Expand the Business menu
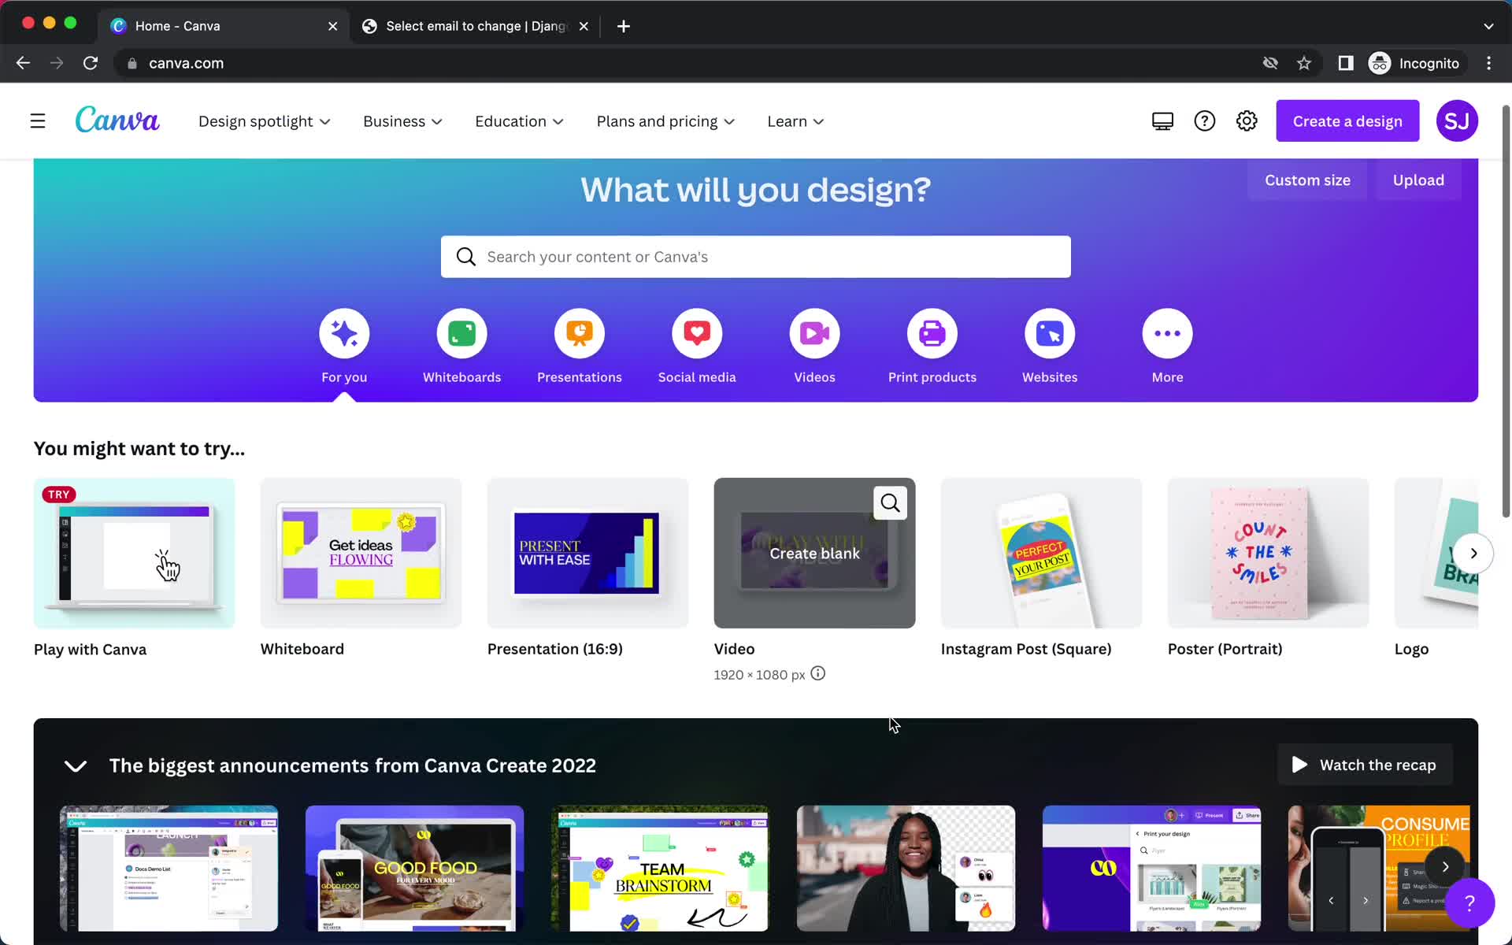This screenshot has height=945, width=1512. [x=402, y=121]
